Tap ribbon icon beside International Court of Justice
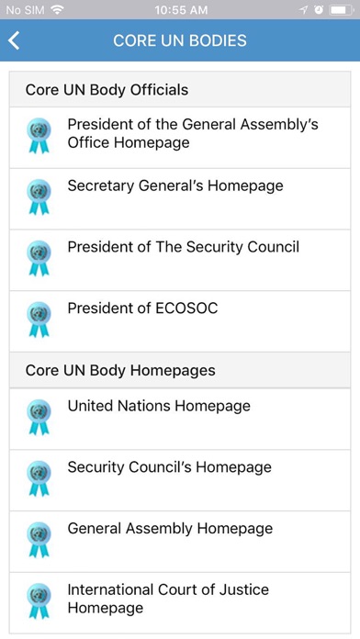 coord(39,601)
